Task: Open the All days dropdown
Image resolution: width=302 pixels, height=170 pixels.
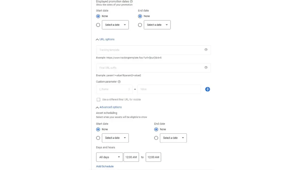Action: click(x=109, y=157)
